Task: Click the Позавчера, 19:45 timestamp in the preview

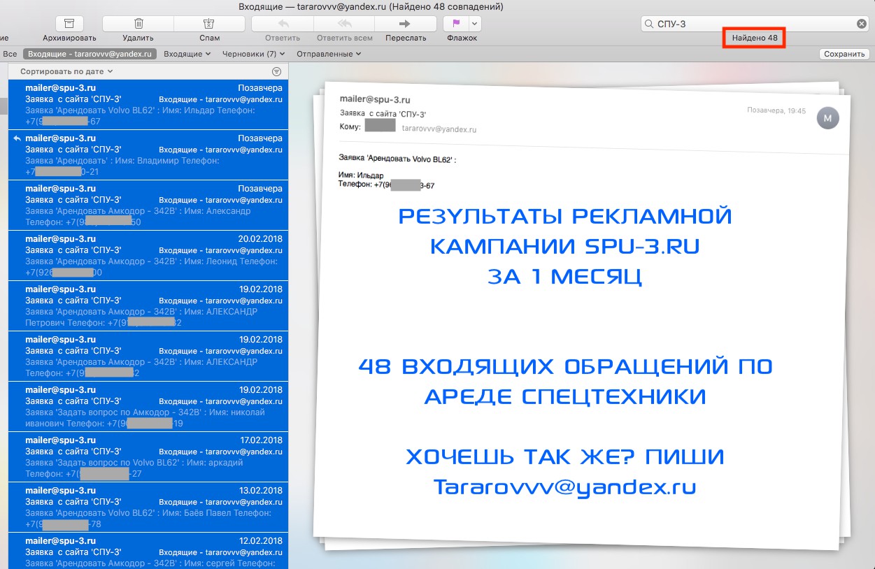Action: (x=776, y=110)
